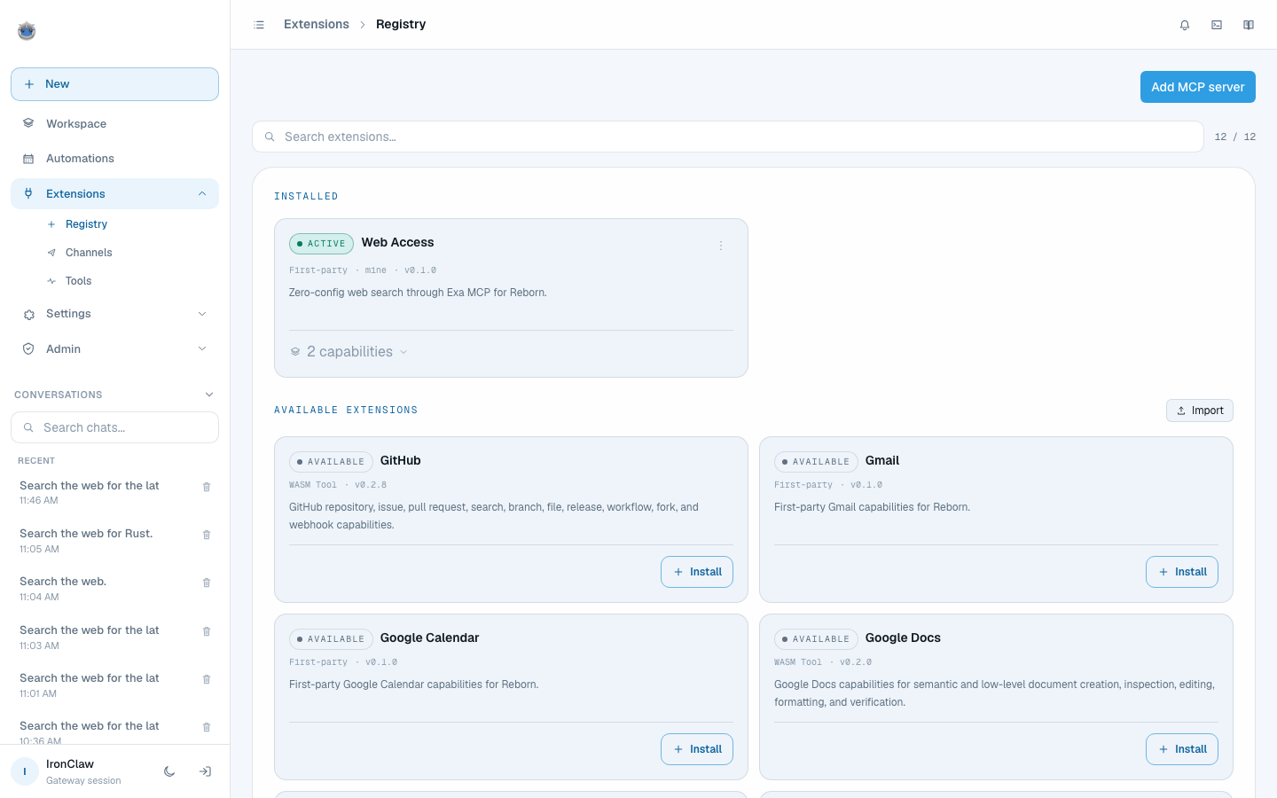1277x798 pixels.
Task: Expand the Settings section
Action: [114, 314]
